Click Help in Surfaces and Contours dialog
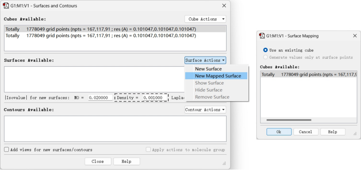The height and width of the screenshot is (170, 361). tap(126, 162)
